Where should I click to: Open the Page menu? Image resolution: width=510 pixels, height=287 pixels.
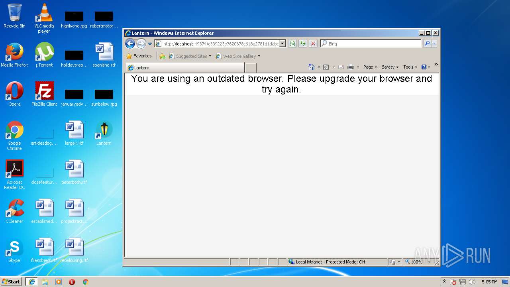point(370,67)
